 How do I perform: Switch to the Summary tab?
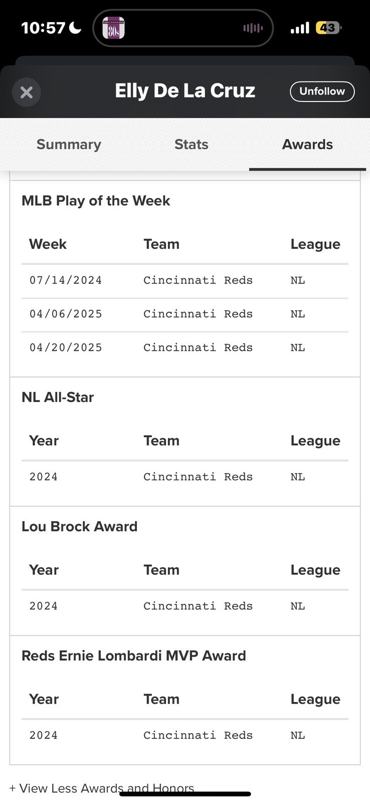(69, 144)
